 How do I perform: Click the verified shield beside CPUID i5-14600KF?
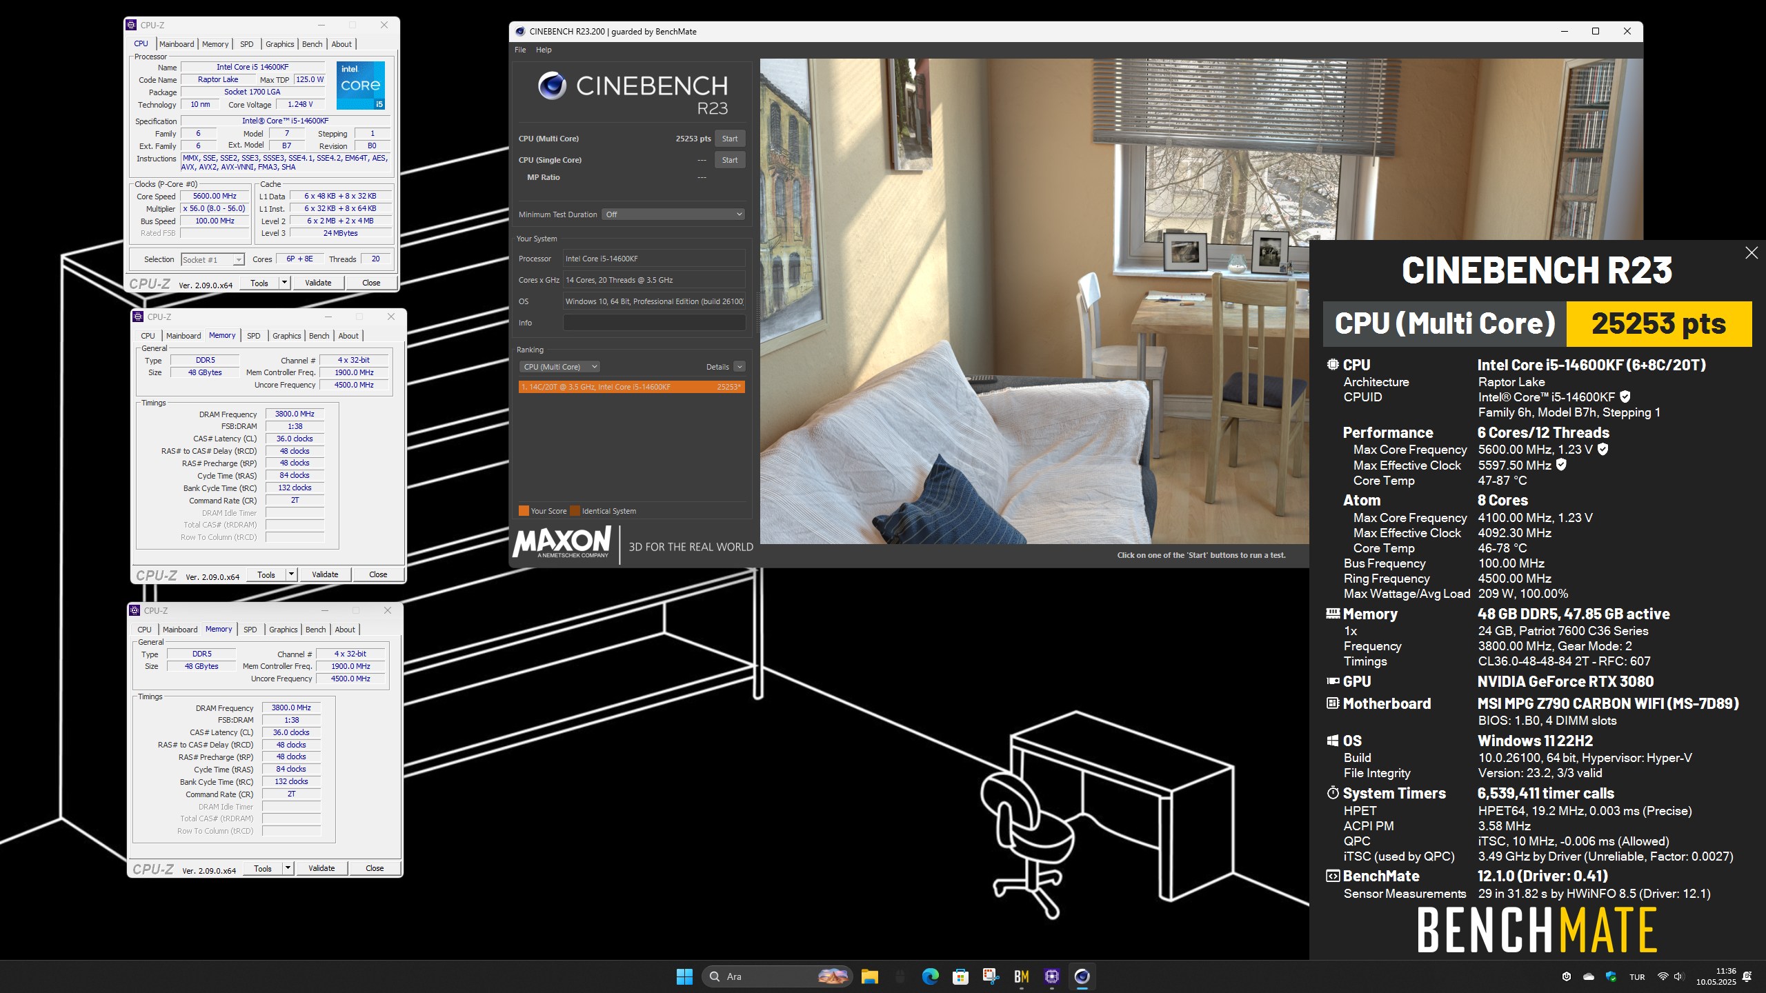[x=1625, y=397]
